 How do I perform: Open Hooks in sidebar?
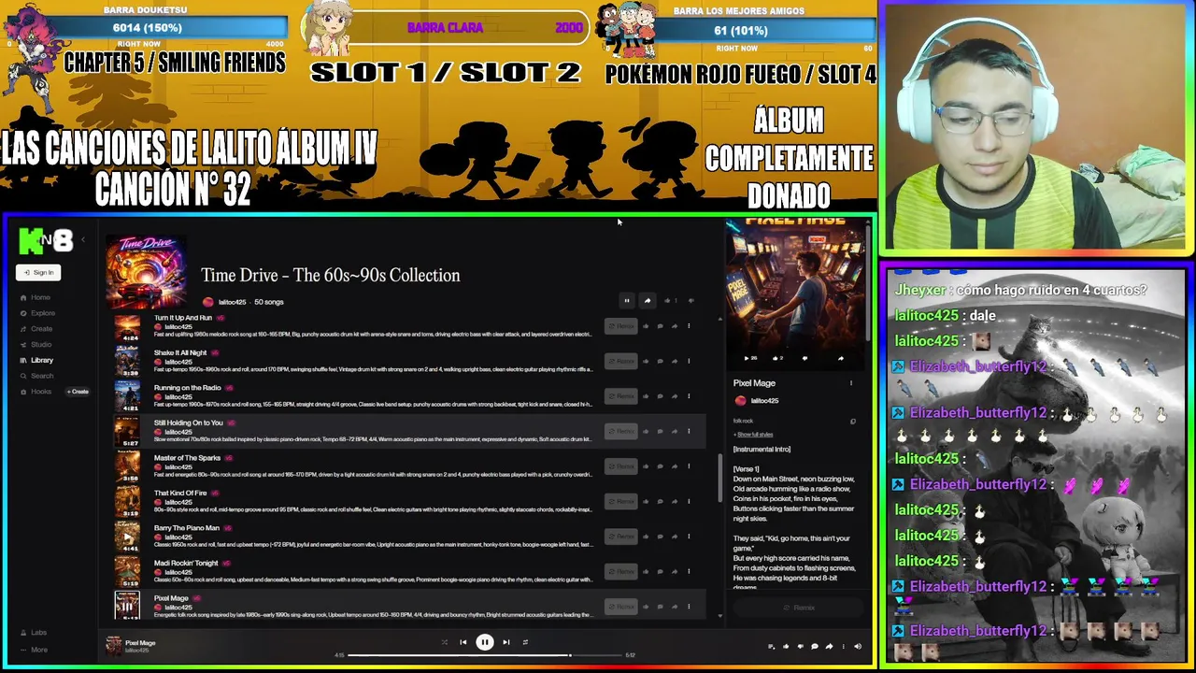[x=36, y=392]
